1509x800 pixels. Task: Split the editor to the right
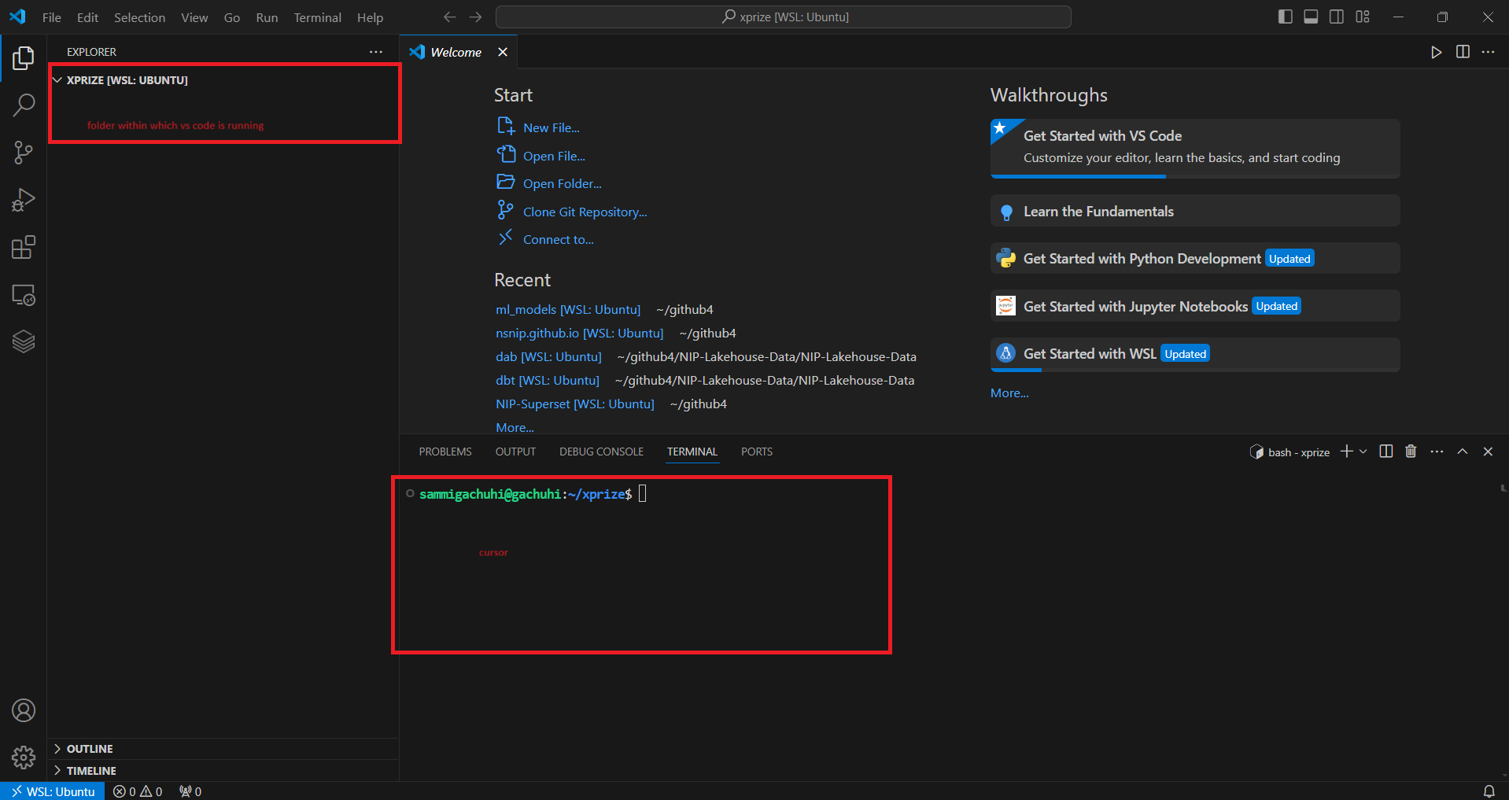coord(1463,52)
